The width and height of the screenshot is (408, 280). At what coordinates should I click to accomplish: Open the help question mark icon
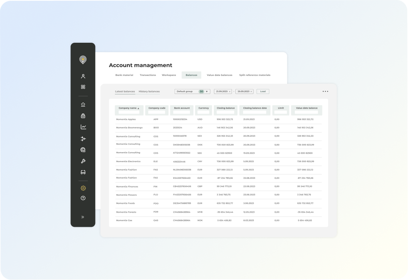[x=83, y=198]
